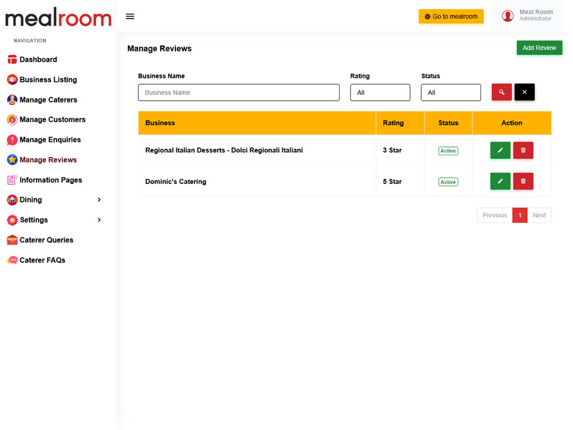Click into the Business Name search field
This screenshot has height=430, width=573.
[x=239, y=93]
